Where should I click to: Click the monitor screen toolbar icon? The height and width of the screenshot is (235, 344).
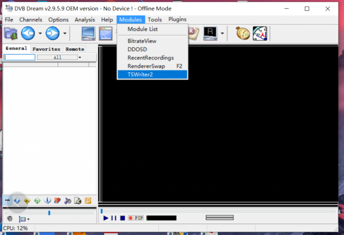88,33
